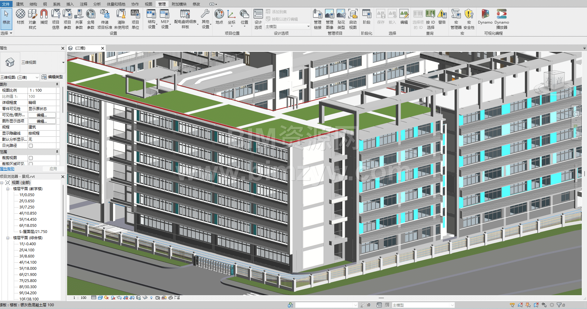Image resolution: width=587 pixels, height=309 pixels.
Task: Collapse 楼层平面 (综合楼) tree node
Action: coord(8,238)
